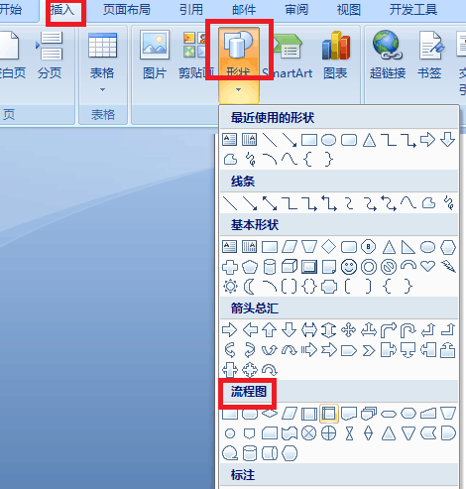
Task: Choose the U-turn arrow shape
Action: [x=408, y=330]
